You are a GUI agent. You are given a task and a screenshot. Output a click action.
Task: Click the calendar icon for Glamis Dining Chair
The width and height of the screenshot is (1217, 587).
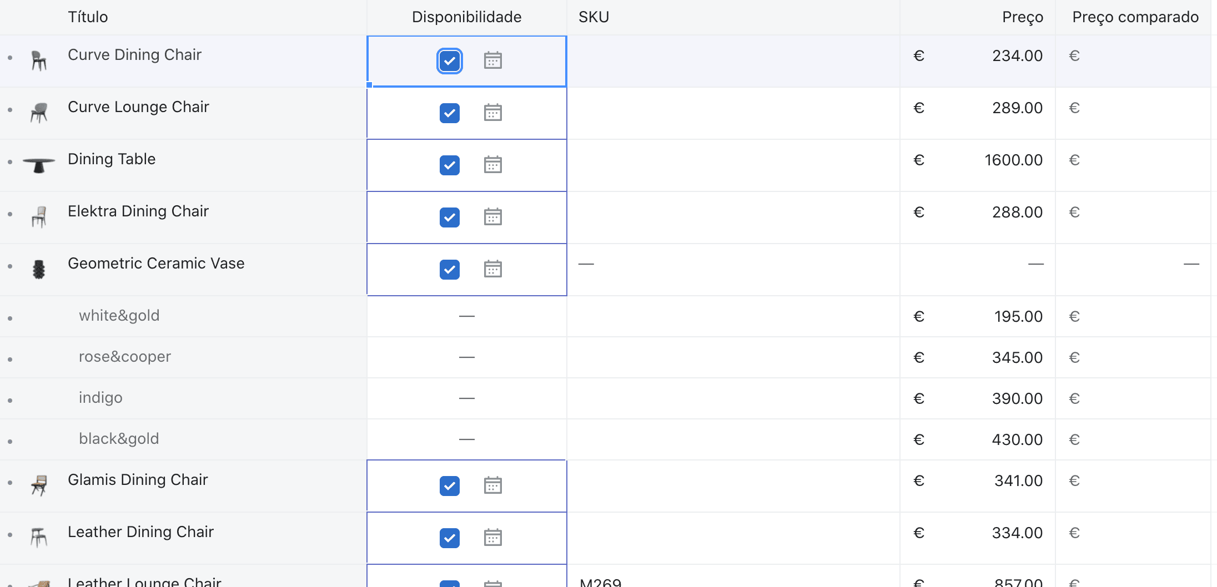click(x=494, y=485)
